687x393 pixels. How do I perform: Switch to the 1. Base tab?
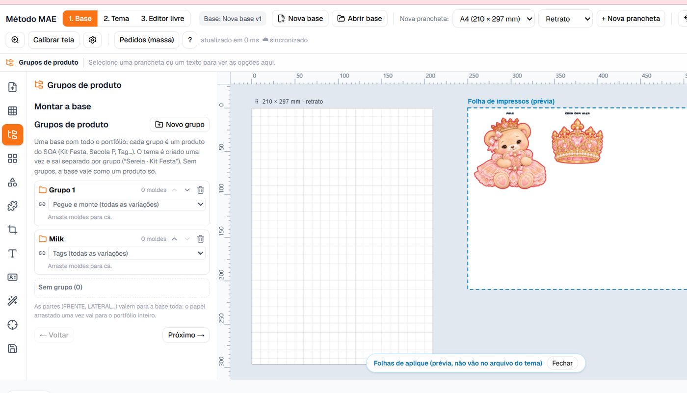(80, 19)
